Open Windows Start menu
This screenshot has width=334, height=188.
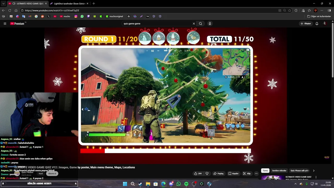point(125,184)
